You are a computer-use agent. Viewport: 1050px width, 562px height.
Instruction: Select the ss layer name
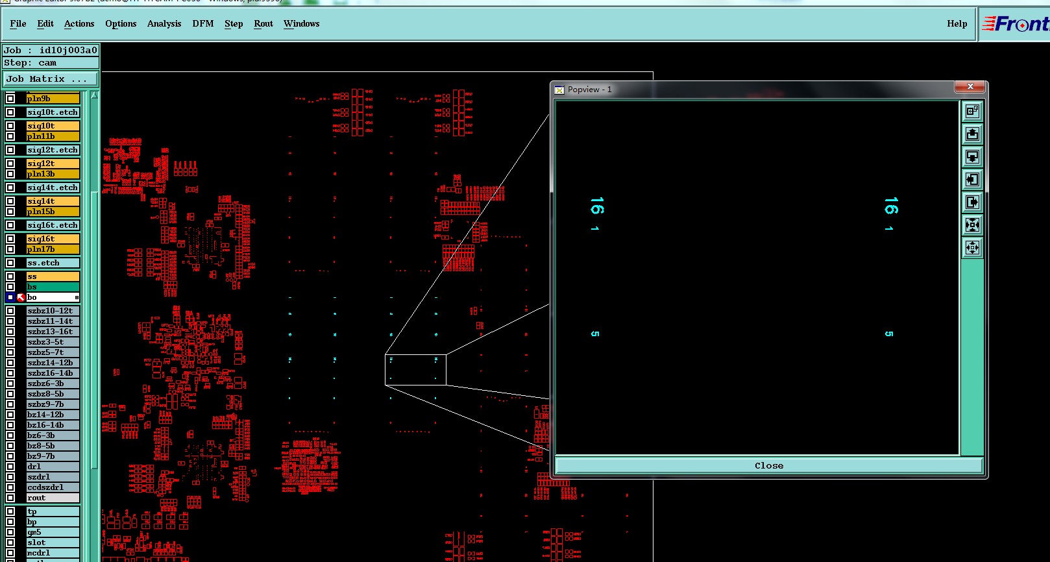(53, 276)
